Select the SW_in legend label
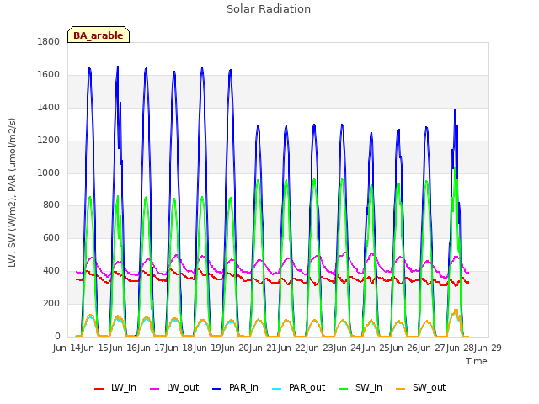 [369, 387]
